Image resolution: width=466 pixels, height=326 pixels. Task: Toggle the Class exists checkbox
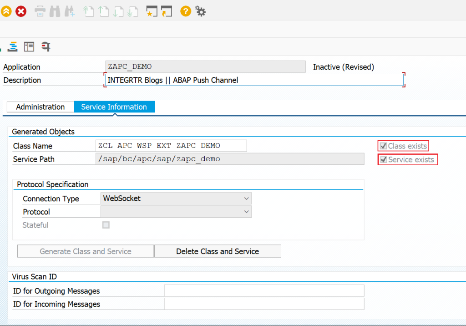[x=384, y=146]
